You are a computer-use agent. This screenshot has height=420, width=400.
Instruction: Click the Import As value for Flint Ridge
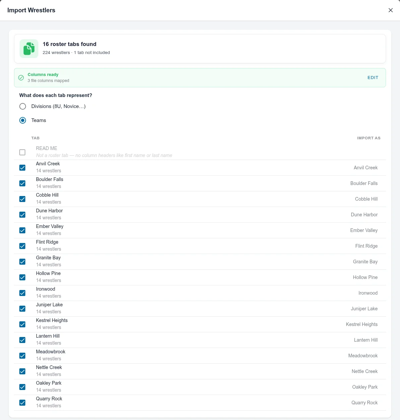366,246
